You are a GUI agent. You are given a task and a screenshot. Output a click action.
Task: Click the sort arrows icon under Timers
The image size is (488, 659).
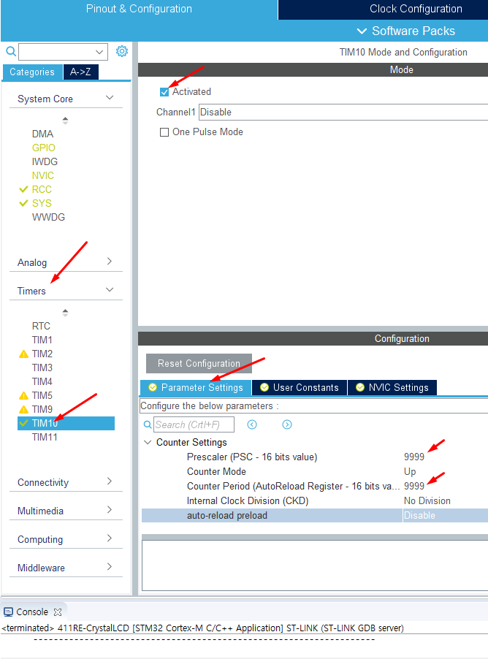point(65,313)
